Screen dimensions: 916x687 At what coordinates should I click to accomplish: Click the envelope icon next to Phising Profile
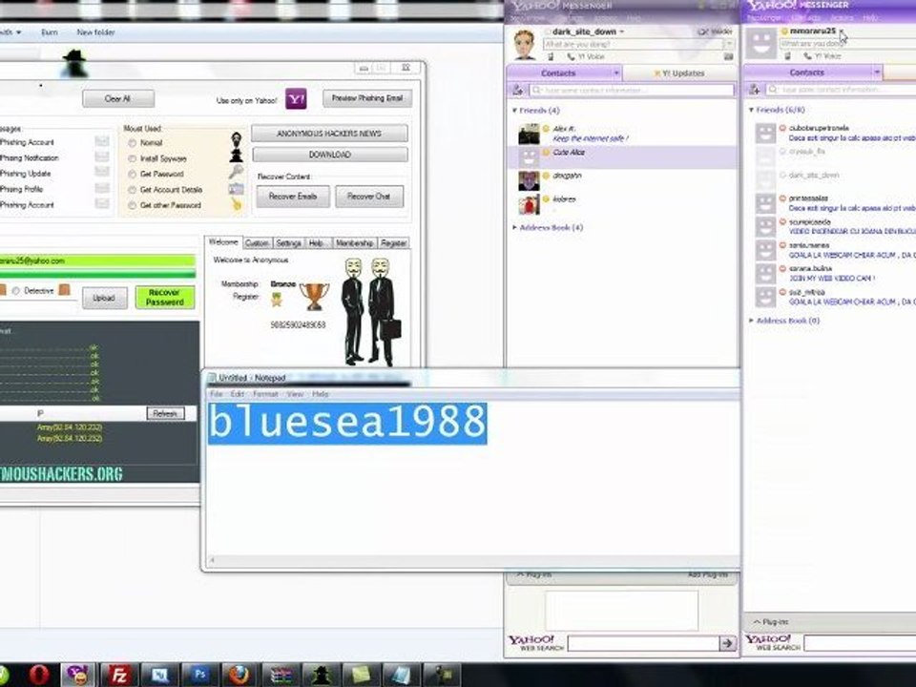[102, 188]
